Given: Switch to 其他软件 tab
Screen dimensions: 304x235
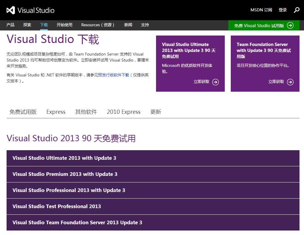Looking at the screenshot, I should (x=86, y=112).
